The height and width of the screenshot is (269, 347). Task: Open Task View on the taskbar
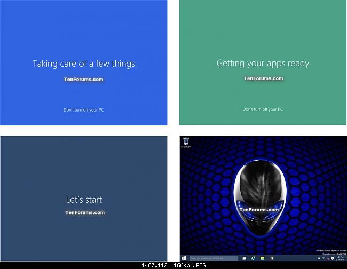point(245,258)
